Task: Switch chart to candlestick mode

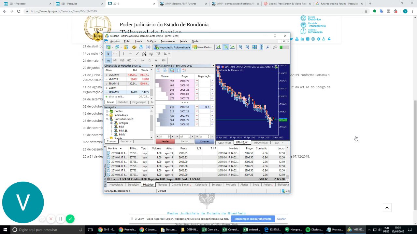Action: tap(225, 47)
